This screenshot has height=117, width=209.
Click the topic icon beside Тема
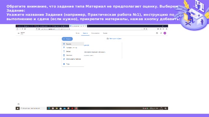click(x=64, y=64)
